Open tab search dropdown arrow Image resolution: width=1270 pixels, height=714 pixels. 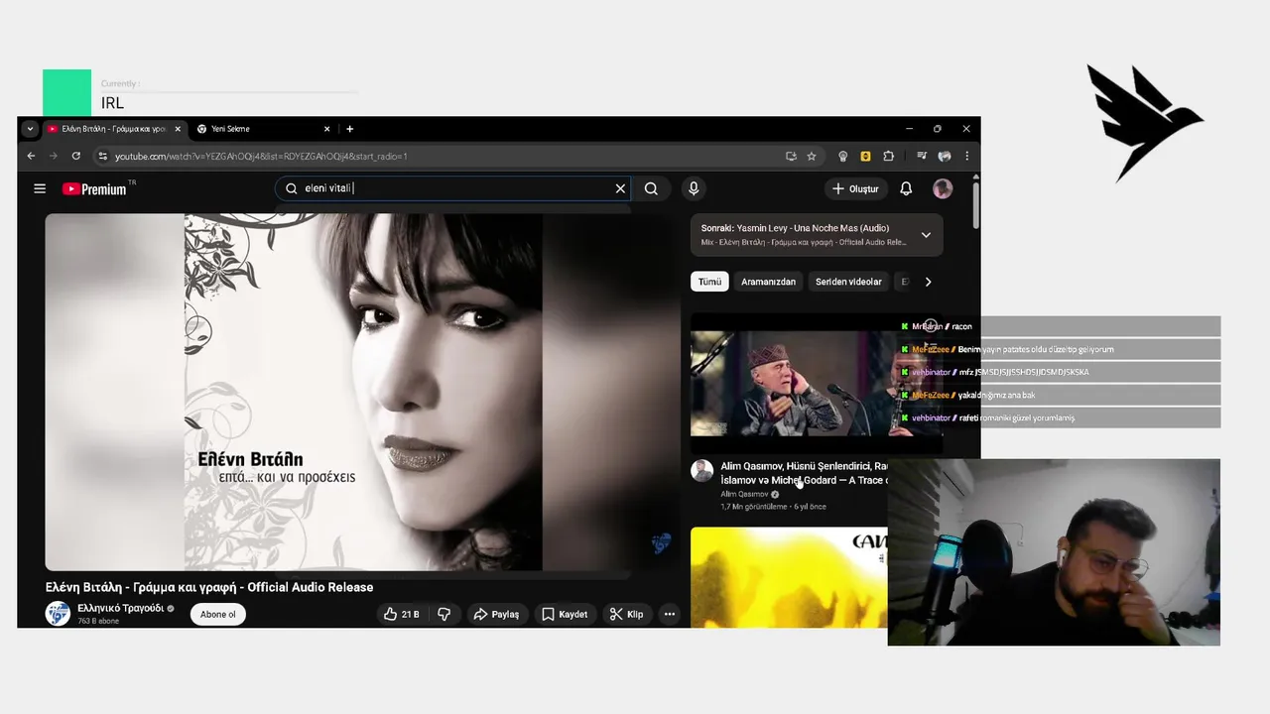[30, 129]
